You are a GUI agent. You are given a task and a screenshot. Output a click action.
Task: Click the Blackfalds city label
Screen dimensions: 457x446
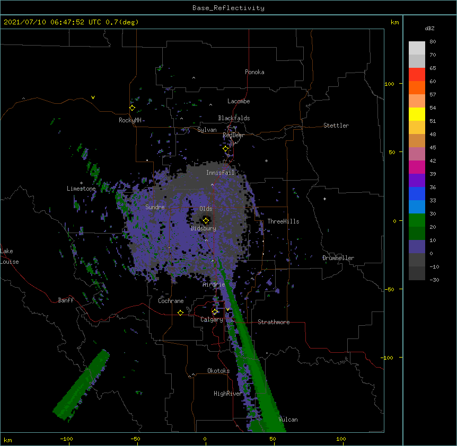coord(234,118)
